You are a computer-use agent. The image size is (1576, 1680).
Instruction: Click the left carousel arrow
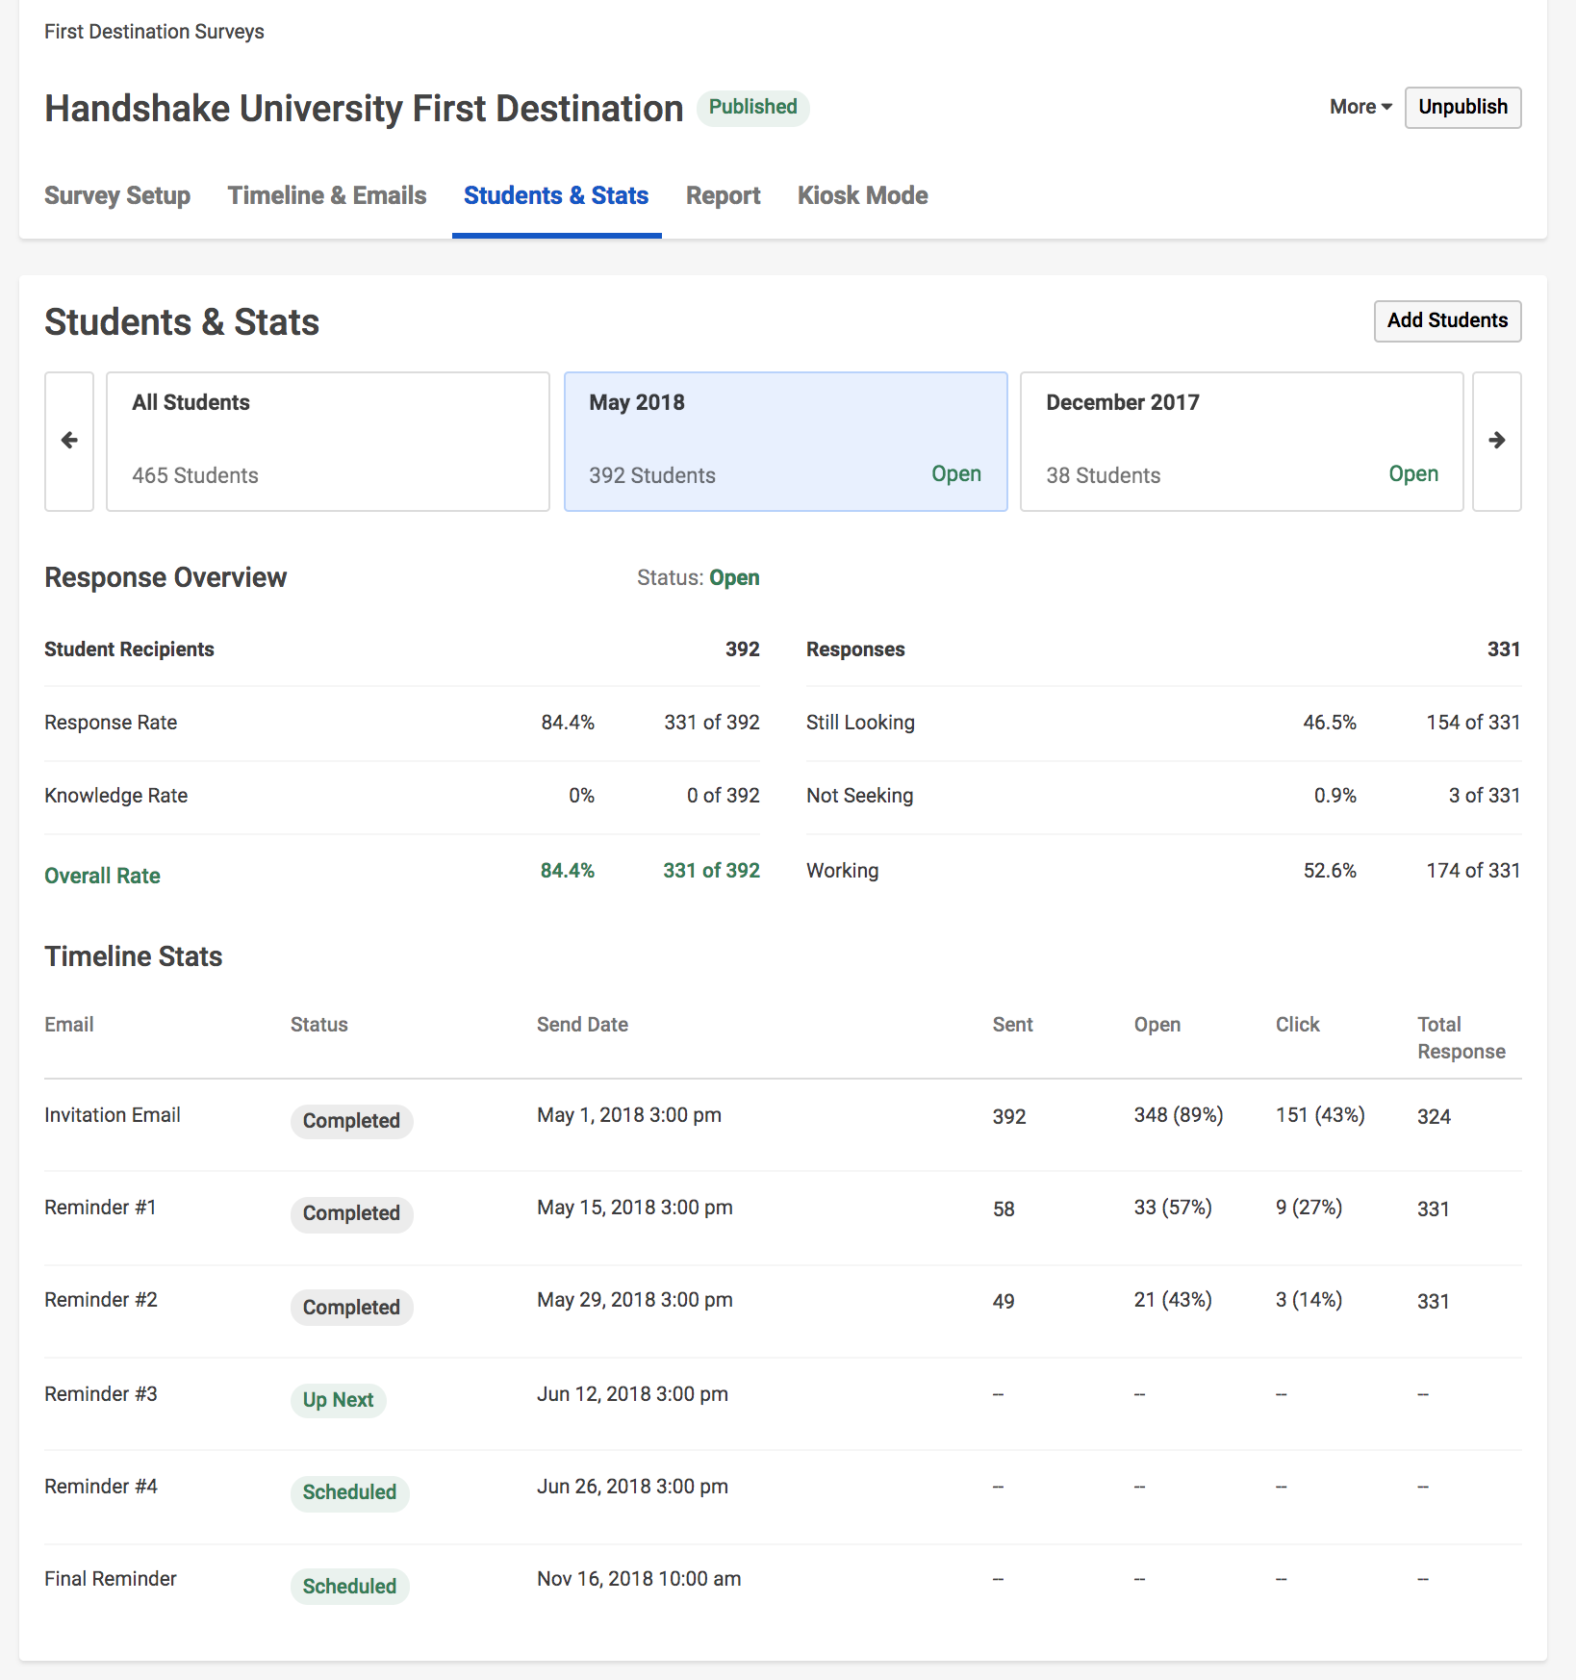68,441
